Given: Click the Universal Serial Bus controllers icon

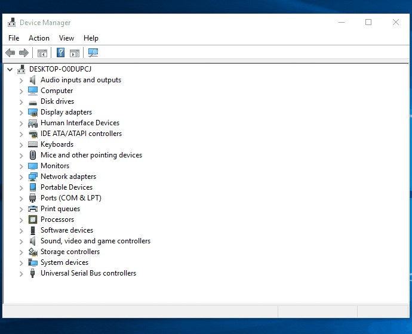Looking at the screenshot, I should (x=33, y=273).
